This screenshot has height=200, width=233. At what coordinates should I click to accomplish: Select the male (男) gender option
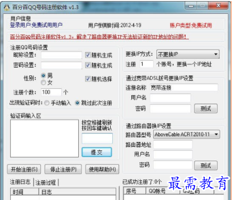(43, 76)
